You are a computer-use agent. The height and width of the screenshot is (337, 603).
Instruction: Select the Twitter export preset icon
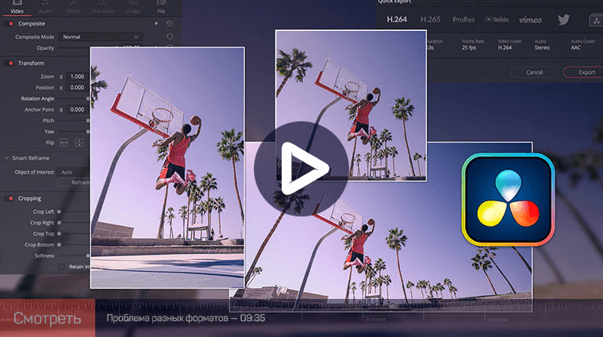pyautogui.click(x=564, y=20)
